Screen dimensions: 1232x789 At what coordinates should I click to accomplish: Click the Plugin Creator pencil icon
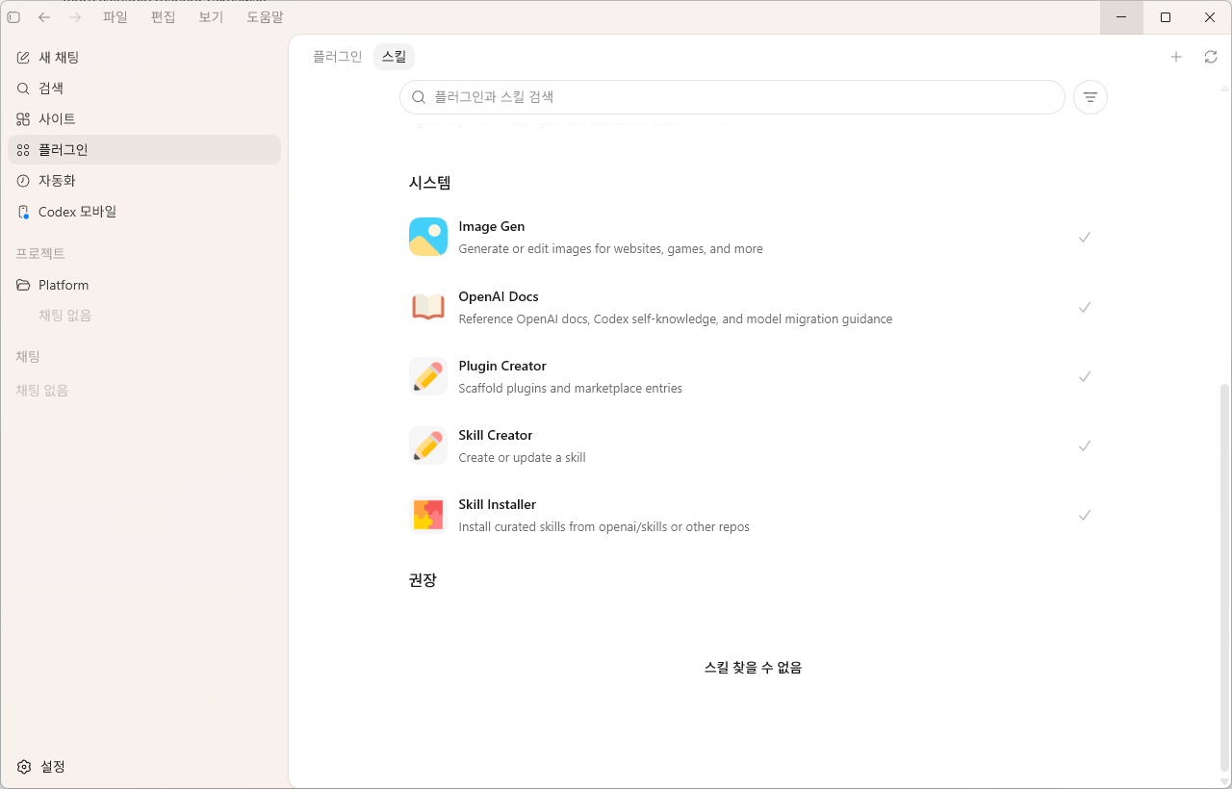[428, 376]
